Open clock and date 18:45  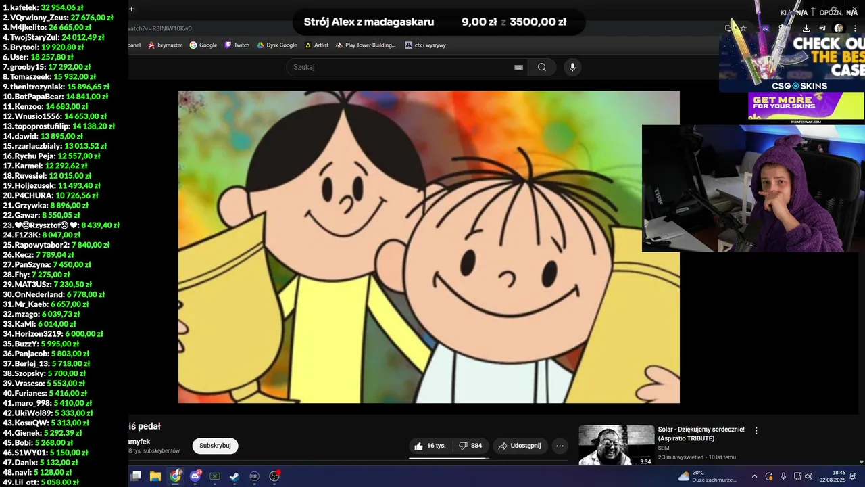(832, 476)
